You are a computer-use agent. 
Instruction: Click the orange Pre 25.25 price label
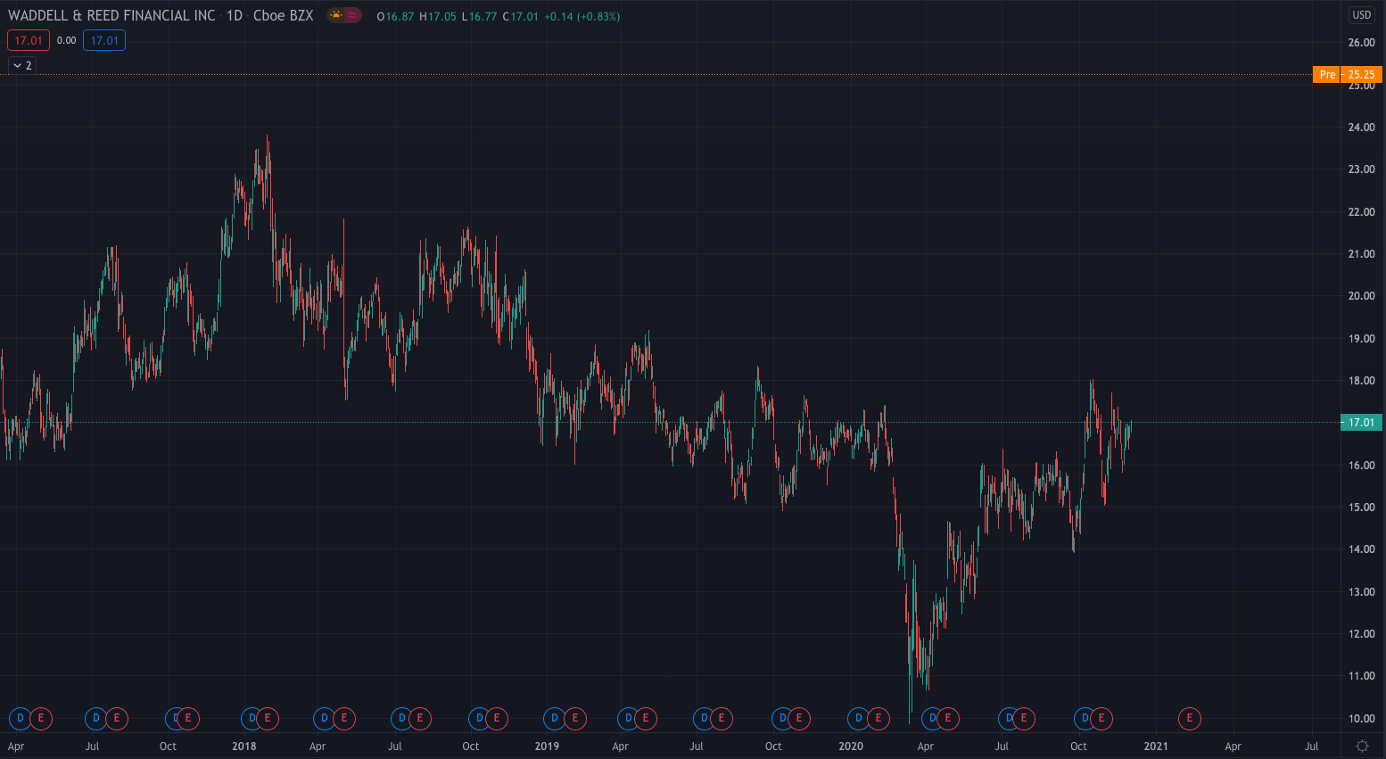(1348, 75)
